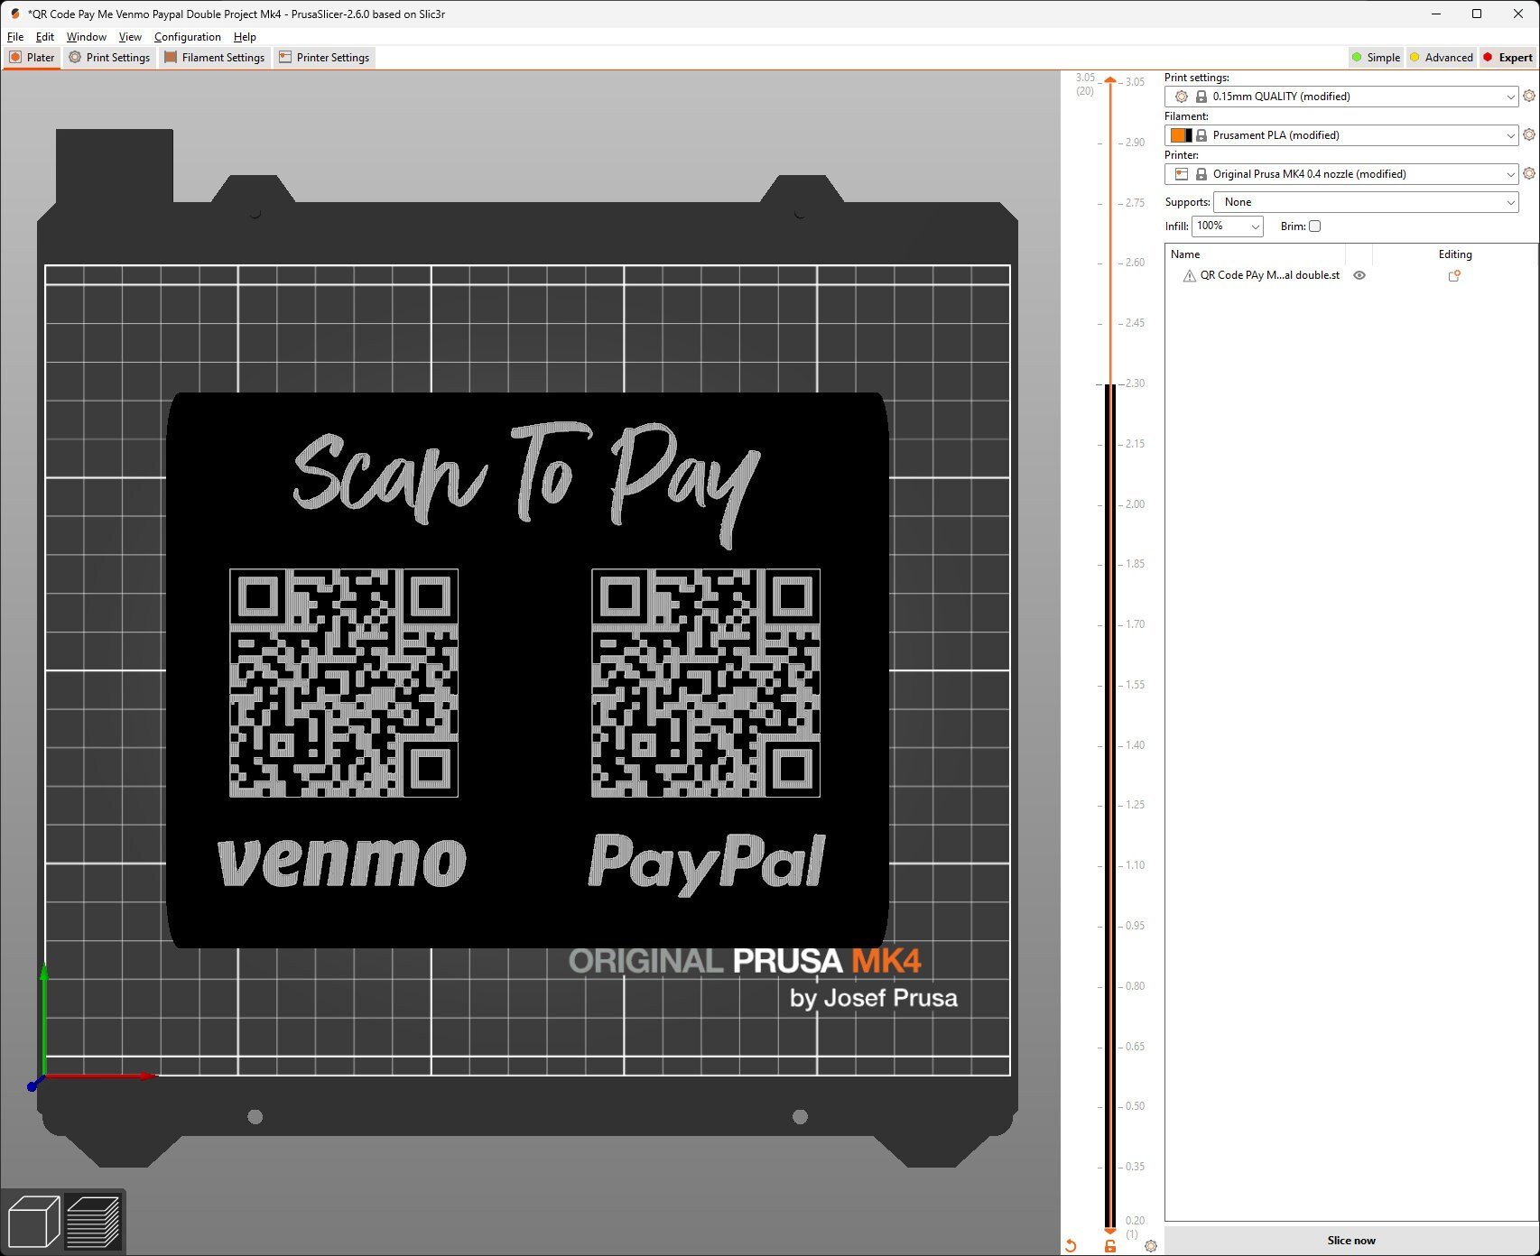Switch to the Plater tab

(32, 57)
